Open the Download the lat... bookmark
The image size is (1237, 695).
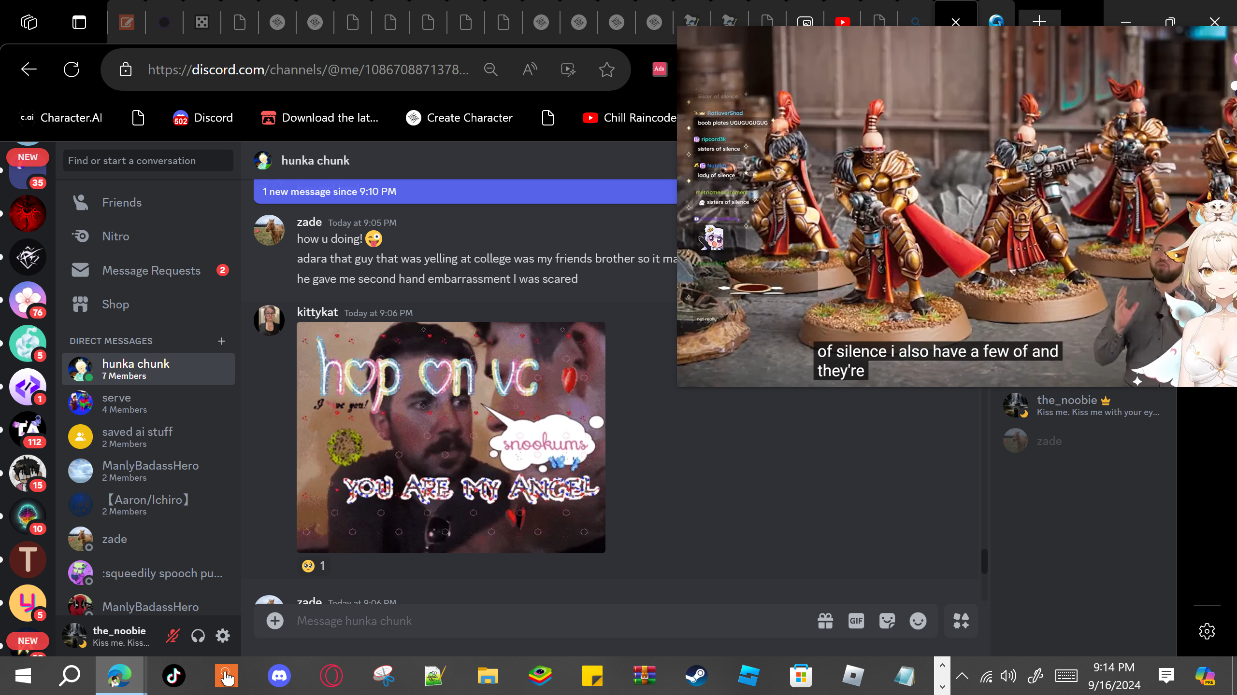click(x=319, y=118)
